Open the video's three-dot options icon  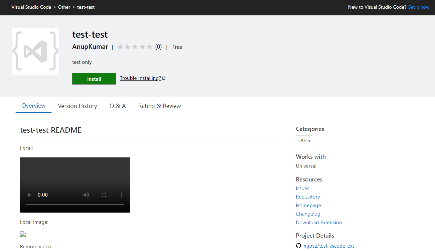click(122, 195)
